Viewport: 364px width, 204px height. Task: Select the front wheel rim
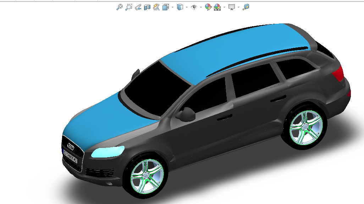[147, 176]
